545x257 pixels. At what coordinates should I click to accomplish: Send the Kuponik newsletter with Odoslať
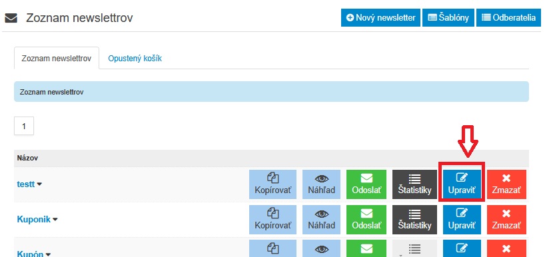click(366, 220)
